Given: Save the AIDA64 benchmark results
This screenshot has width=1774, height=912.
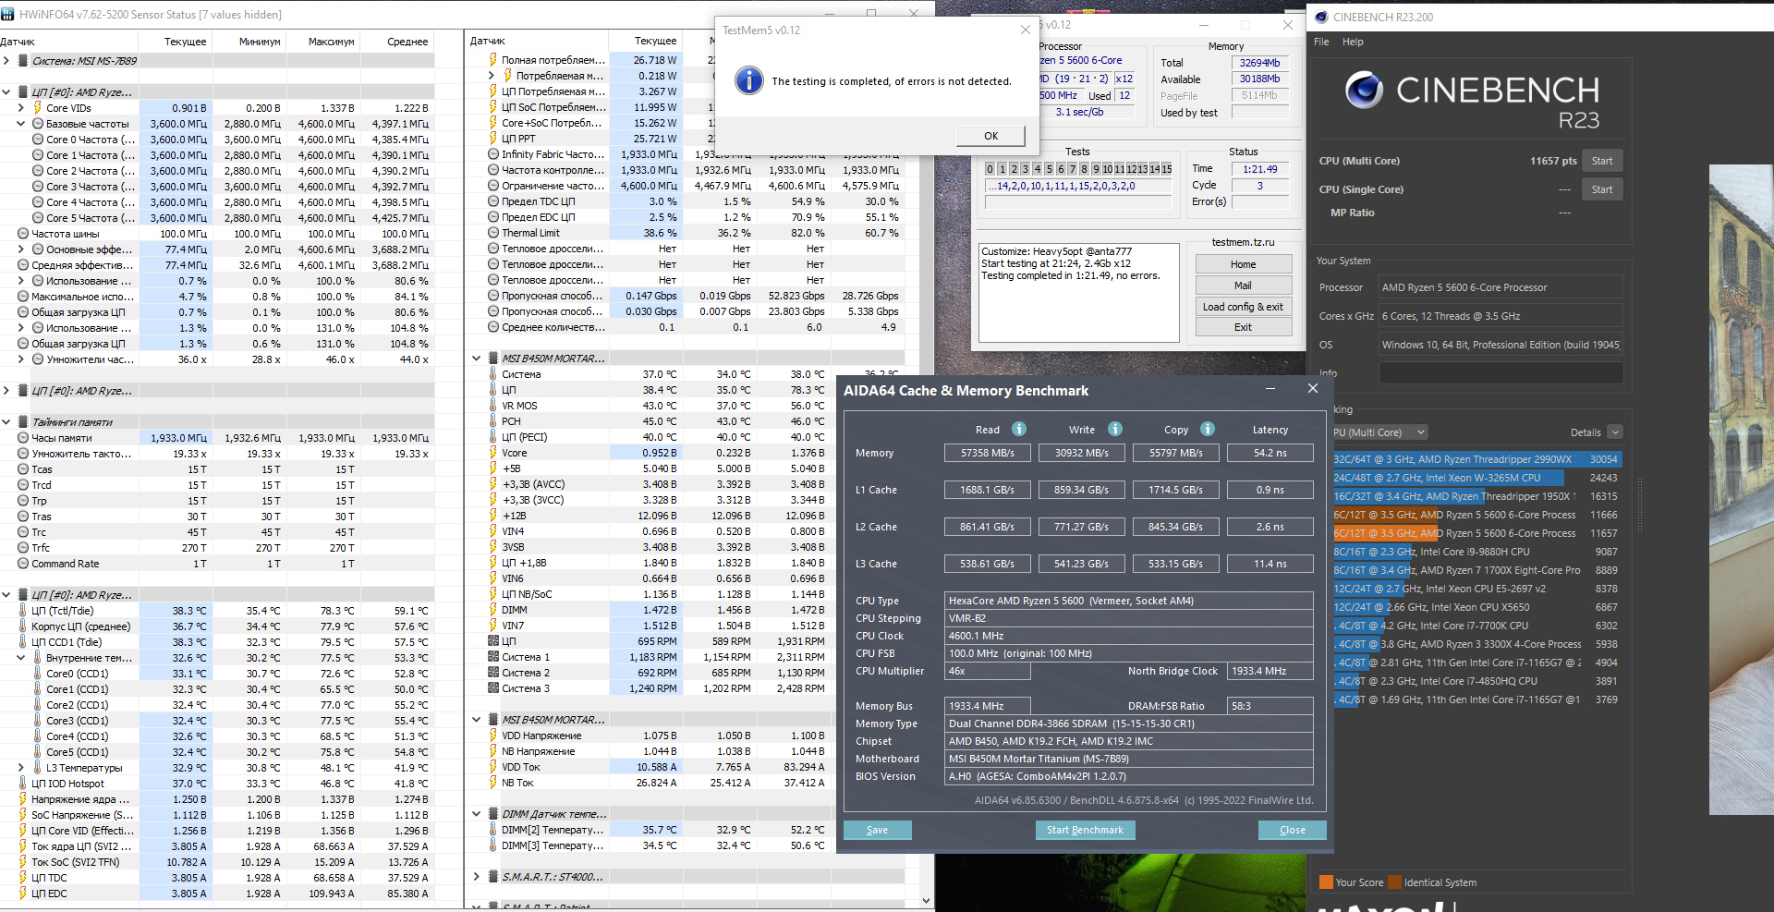Looking at the screenshot, I should coord(877,830).
